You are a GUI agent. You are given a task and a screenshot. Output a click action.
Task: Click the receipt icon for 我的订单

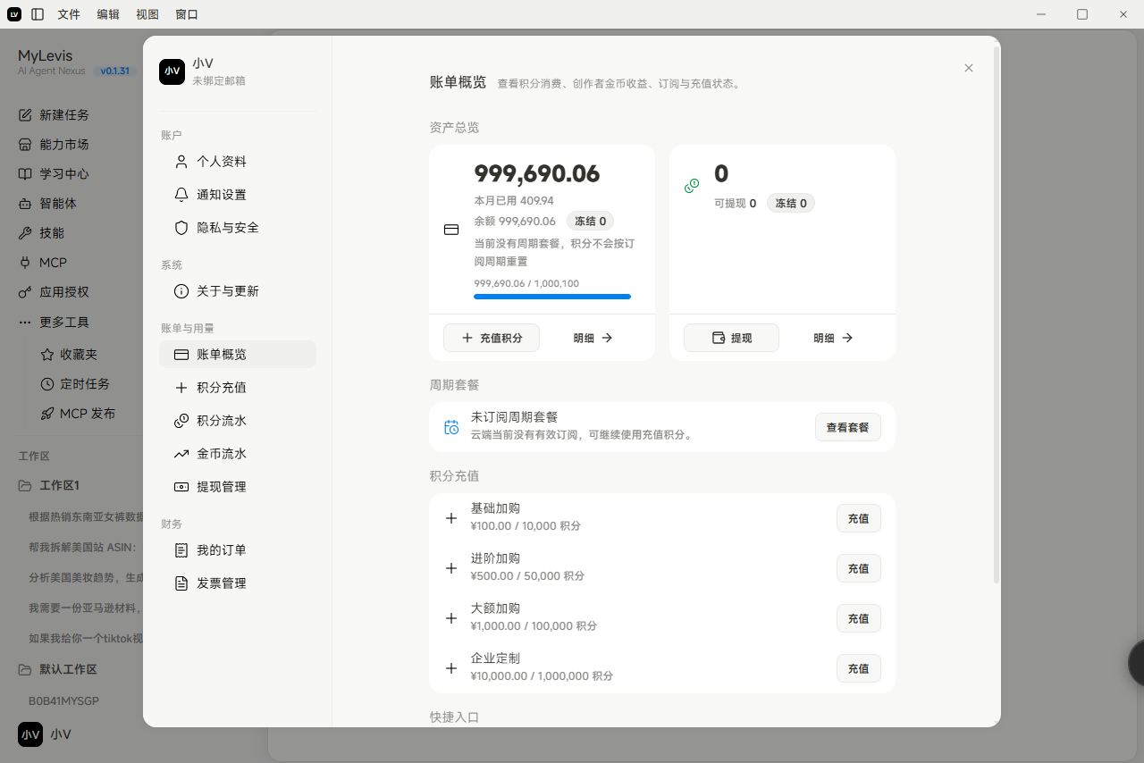pyautogui.click(x=181, y=550)
